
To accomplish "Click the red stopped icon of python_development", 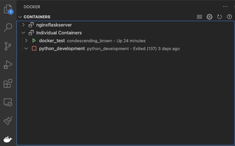I will click(34, 48).
